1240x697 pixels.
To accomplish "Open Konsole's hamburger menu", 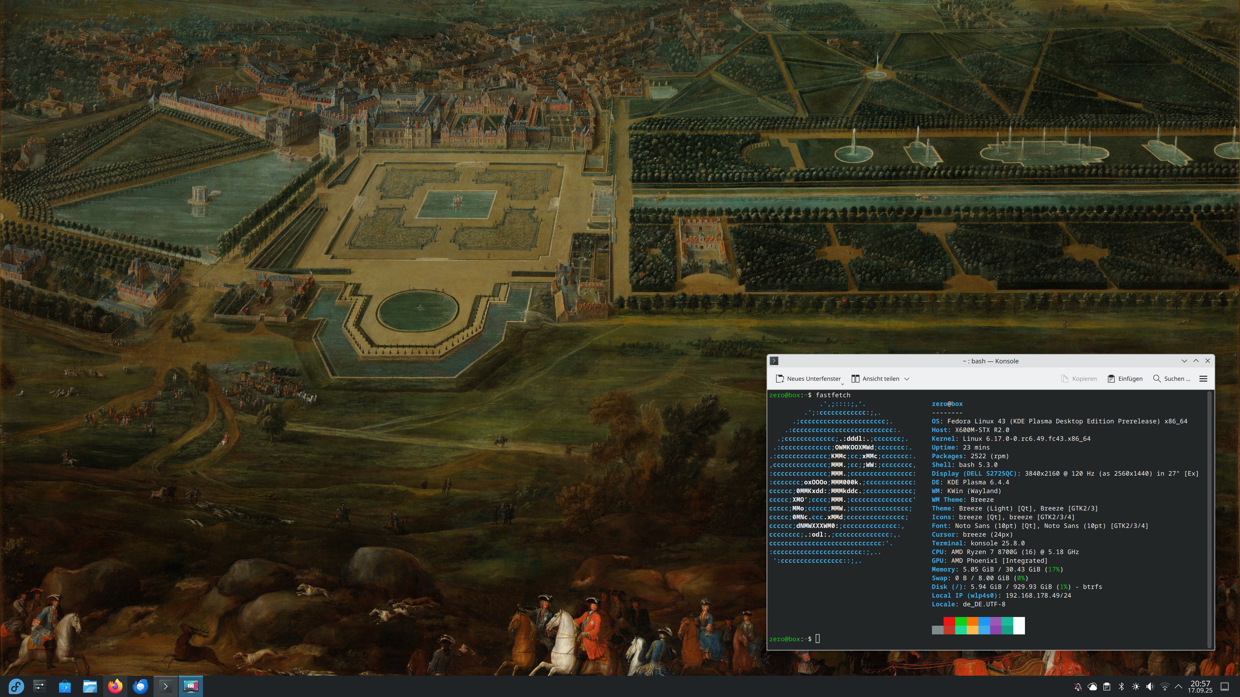I will [1203, 379].
